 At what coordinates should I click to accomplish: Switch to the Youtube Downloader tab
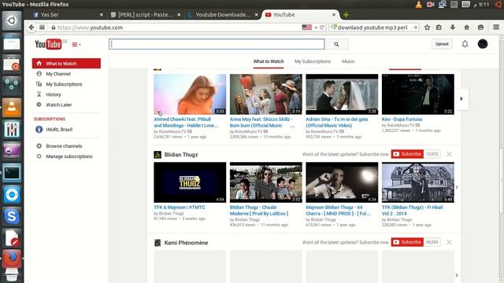[x=222, y=15]
